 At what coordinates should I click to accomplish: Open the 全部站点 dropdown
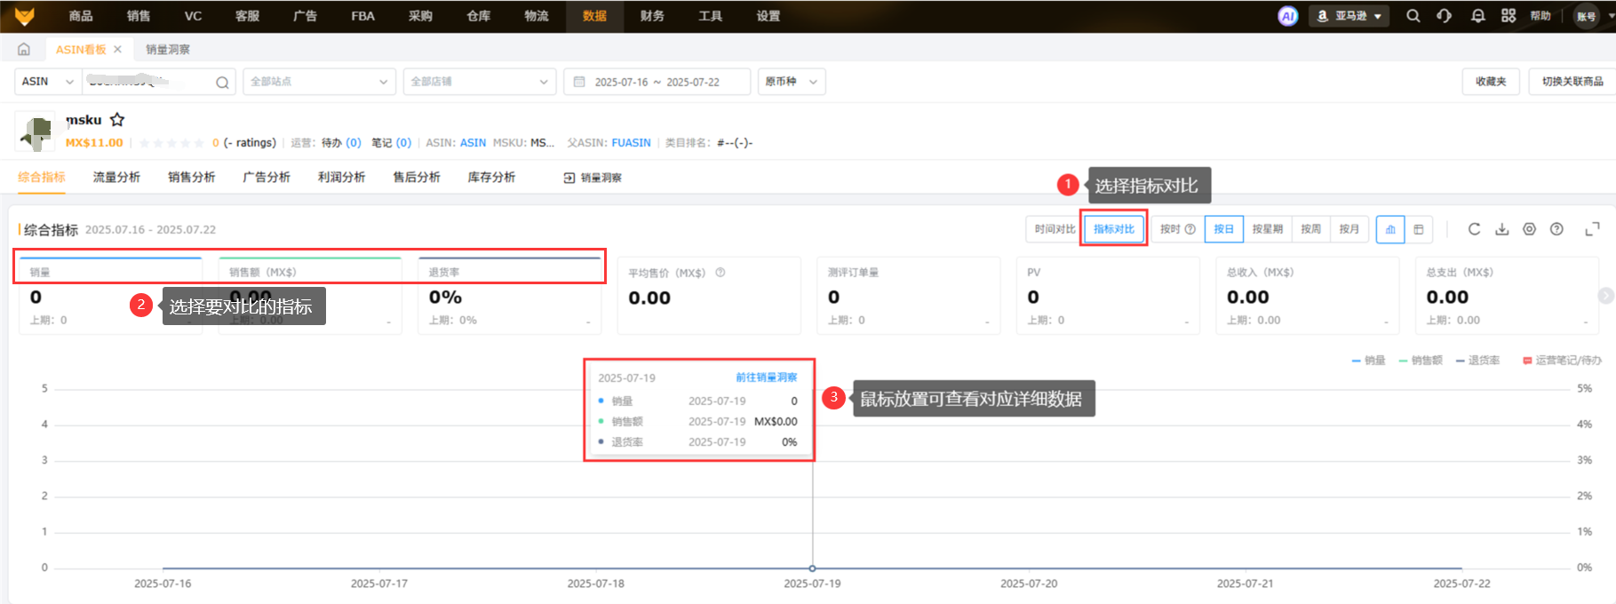point(319,82)
